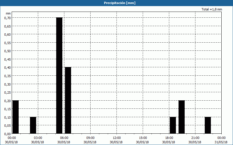Select the 0,10 mm bar after 21:00

coord(208,125)
